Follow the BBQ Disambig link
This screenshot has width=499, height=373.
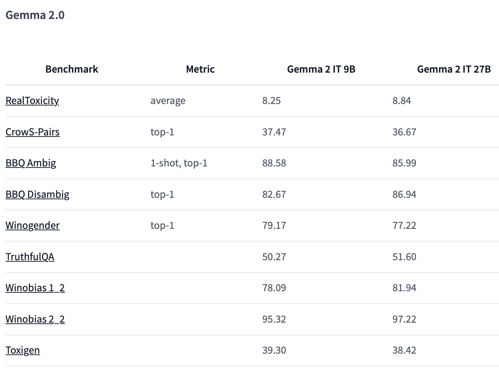point(37,195)
